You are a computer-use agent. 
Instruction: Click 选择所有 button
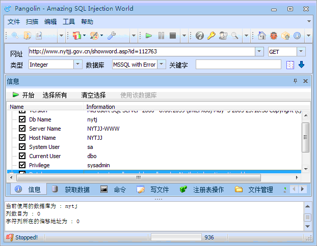[55, 95]
